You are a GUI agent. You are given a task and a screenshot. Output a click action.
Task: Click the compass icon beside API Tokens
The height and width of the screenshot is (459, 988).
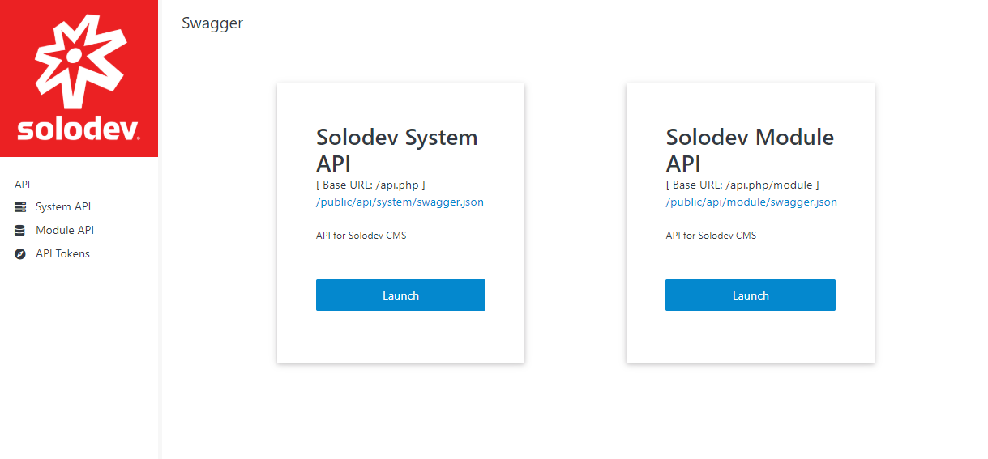pos(20,254)
